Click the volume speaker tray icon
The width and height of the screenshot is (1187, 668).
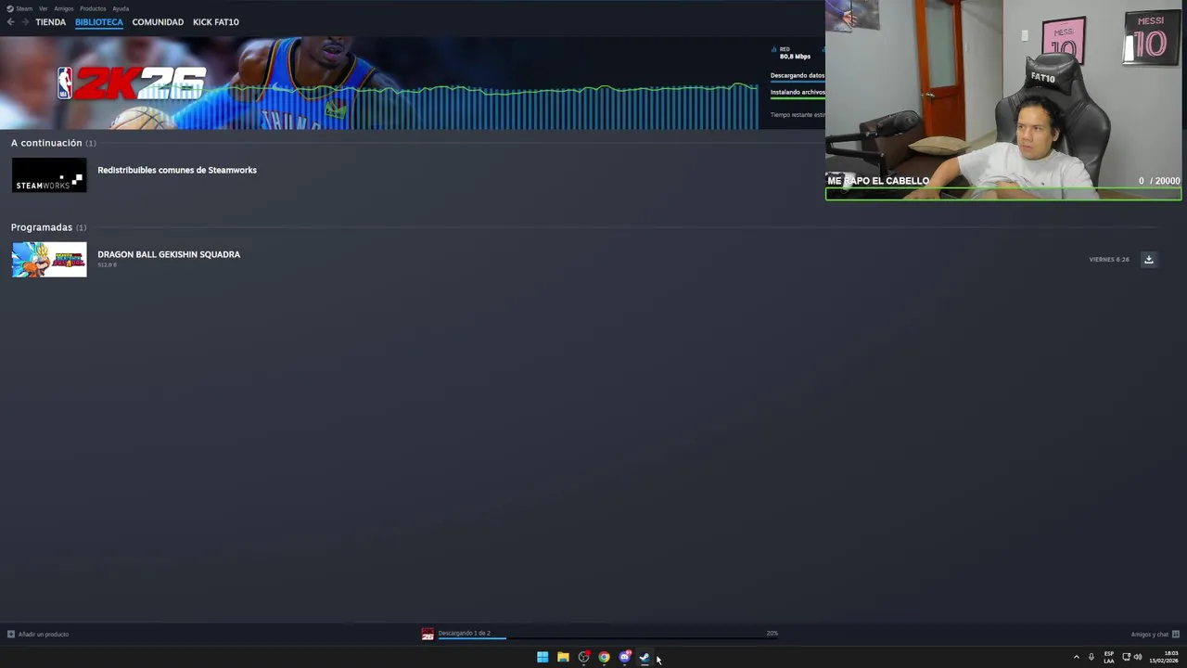click(1138, 657)
